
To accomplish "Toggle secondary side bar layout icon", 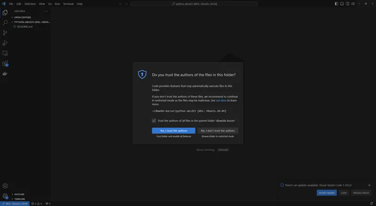I will [347, 4].
